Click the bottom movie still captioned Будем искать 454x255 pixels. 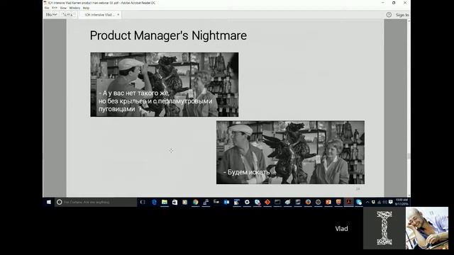pos(290,152)
